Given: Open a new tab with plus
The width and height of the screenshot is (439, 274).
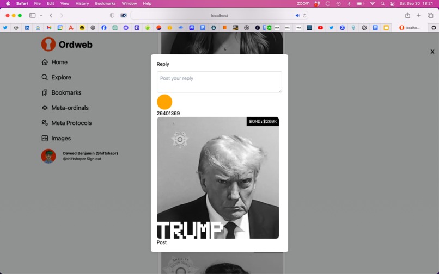Looking at the screenshot, I should [x=418, y=15].
